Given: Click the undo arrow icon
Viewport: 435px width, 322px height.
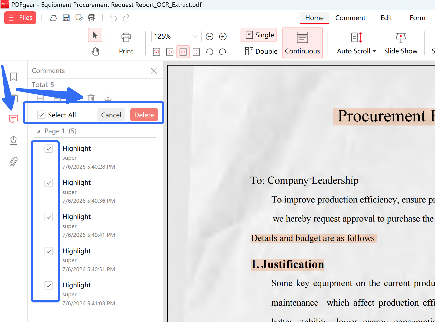Looking at the screenshot, I should click(x=113, y=18).
